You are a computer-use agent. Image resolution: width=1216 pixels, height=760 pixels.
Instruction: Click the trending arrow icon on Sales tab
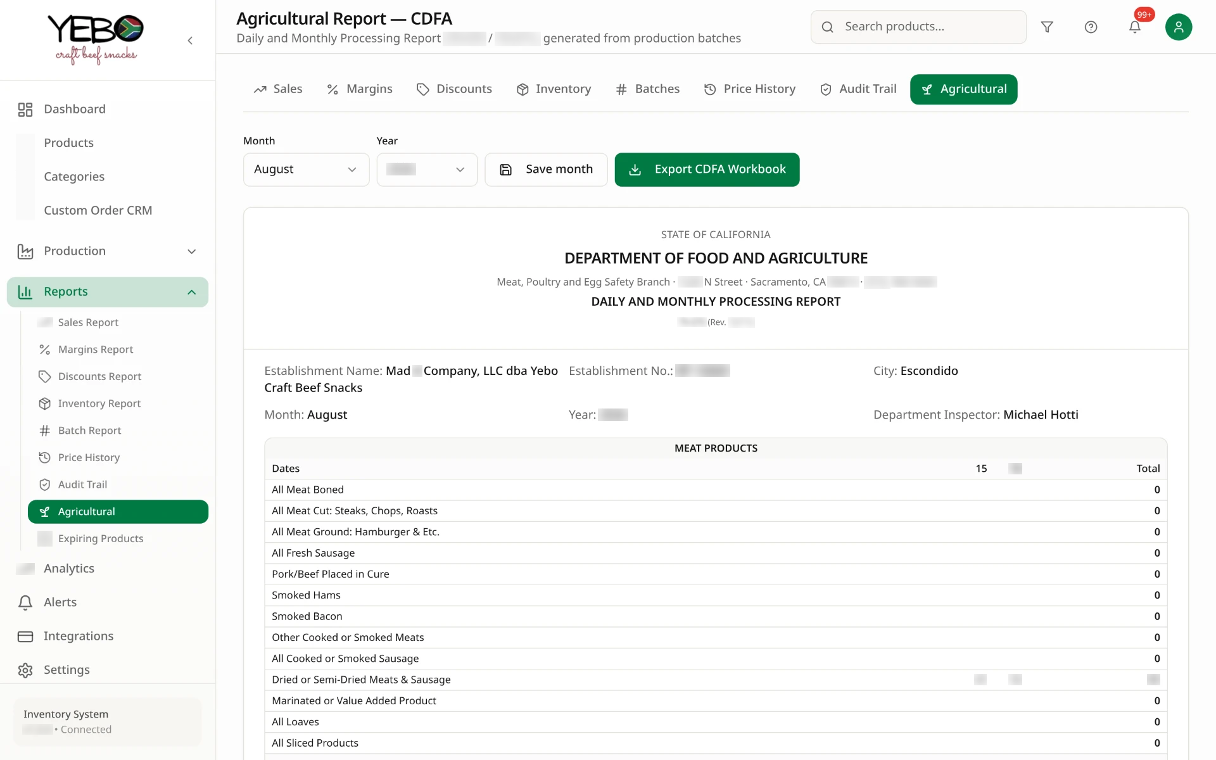[x=260, y=89]
